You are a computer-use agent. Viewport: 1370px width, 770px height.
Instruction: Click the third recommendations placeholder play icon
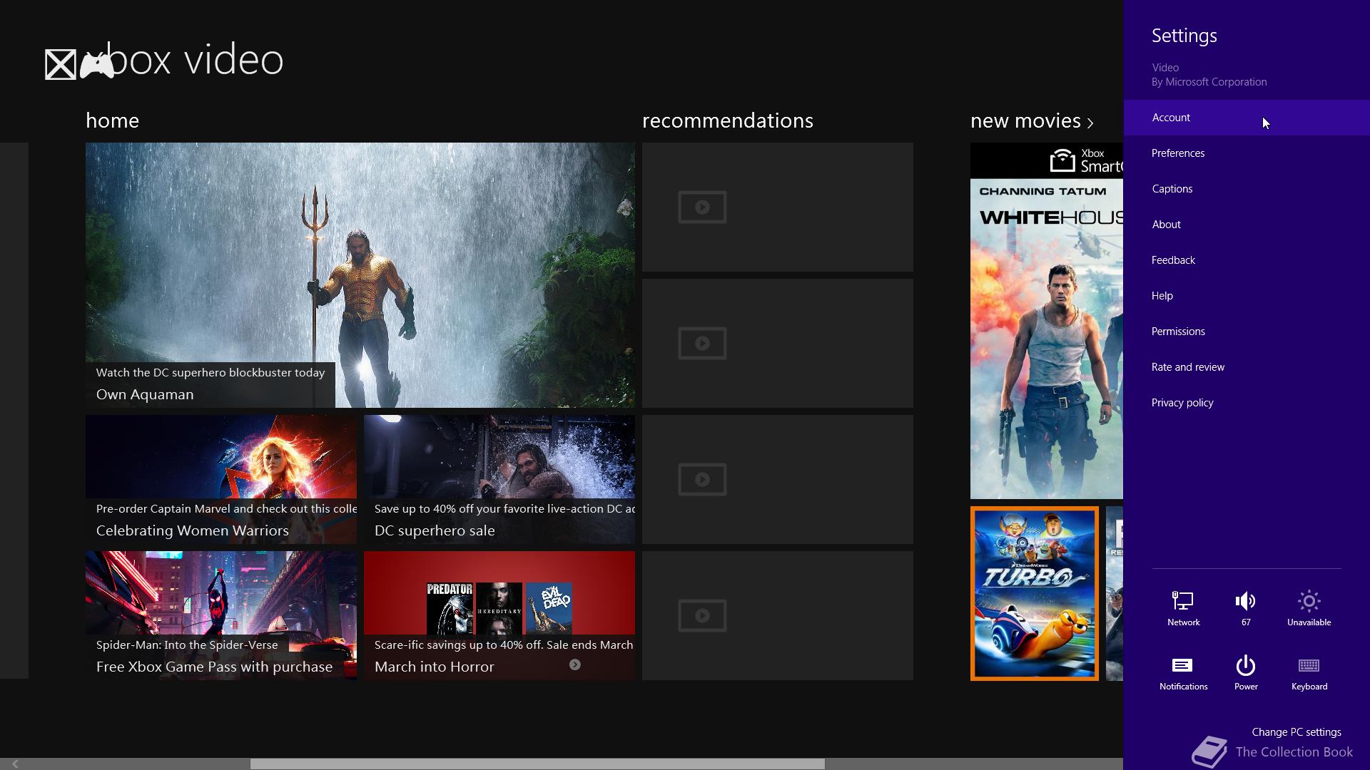[702, 479]
